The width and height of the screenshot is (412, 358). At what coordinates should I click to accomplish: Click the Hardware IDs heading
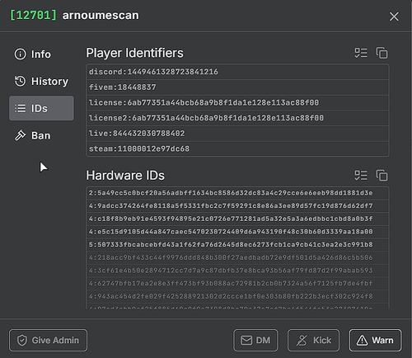(125, 176)
